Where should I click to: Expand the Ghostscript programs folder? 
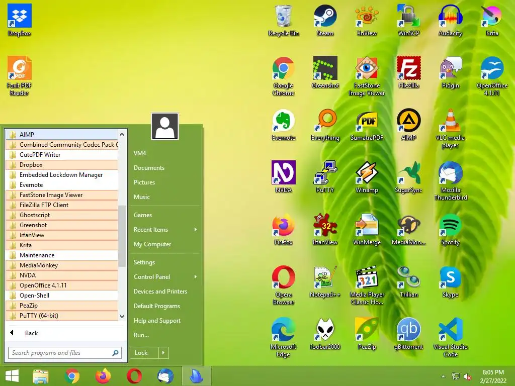(x=62, y=215)
